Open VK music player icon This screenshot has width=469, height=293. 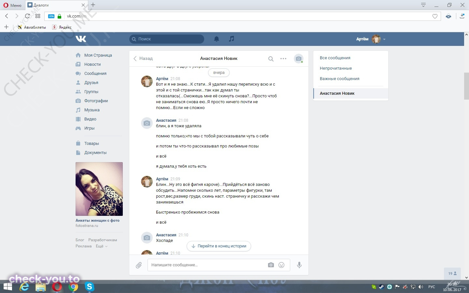(232, 39)
